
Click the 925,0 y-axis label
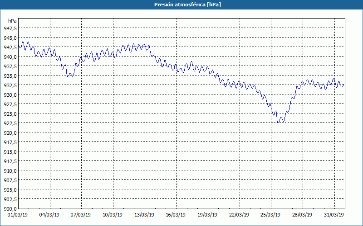tap(10, 114)
